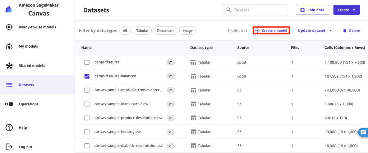Click the 1 selected status text
The image size is (368, 153).
(237, 31)
